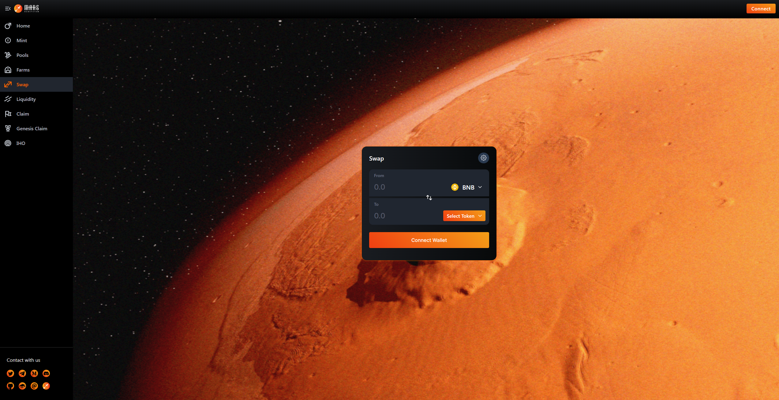
Task: Click the 'From' label
Action: click(379, 176)
